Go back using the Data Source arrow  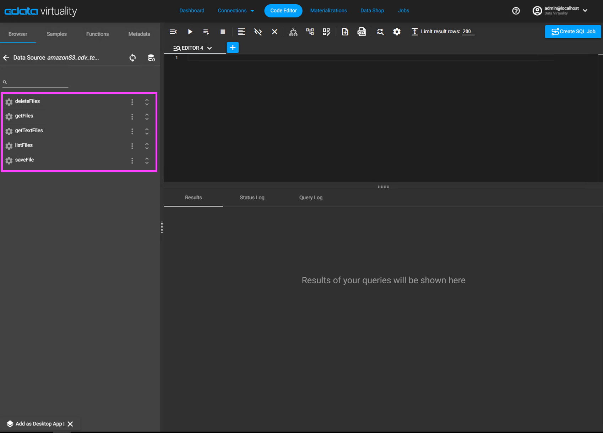click(6, 58)
